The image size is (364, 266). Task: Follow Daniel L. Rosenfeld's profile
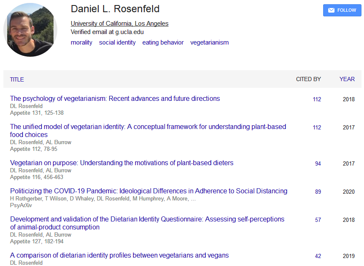point(342,10)
